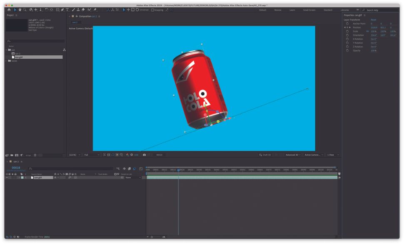
Task: Activate the Hand tool
Action: (20, 10)
